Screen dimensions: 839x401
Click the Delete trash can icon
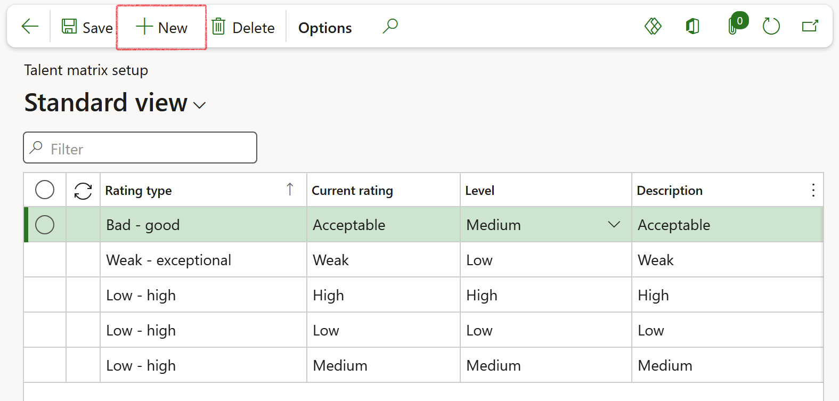(x=218, y=27)
